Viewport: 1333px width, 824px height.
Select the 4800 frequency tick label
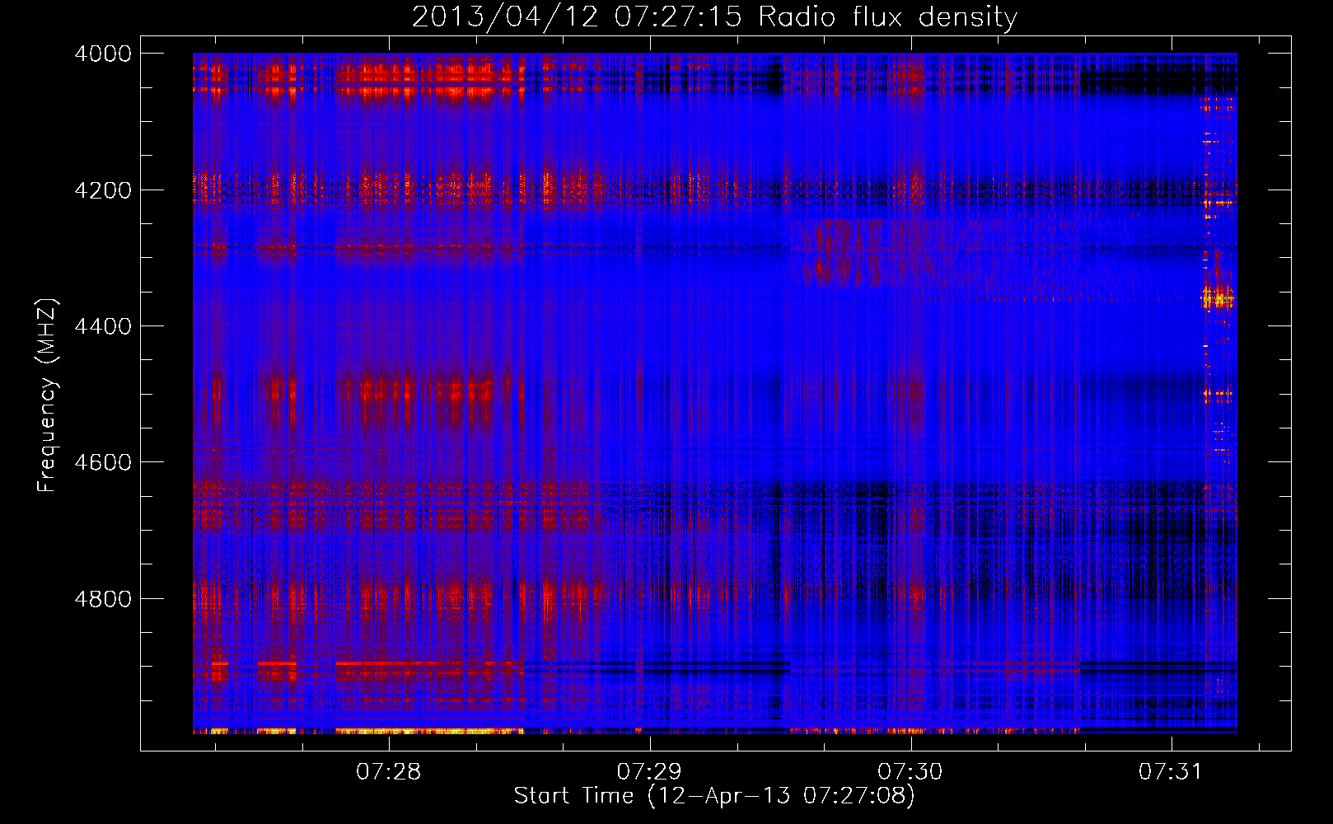tap(103, 598)
